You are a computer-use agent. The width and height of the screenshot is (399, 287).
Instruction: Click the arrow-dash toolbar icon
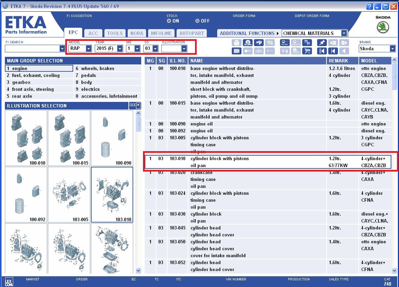[x=270, y=51]
